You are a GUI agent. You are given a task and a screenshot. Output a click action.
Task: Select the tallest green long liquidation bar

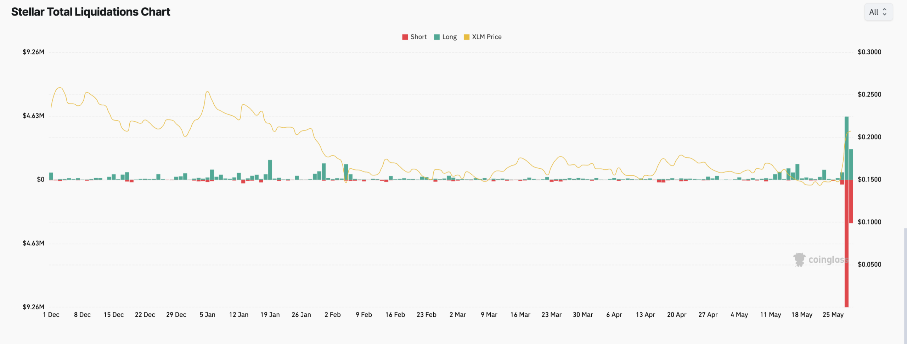846,148
